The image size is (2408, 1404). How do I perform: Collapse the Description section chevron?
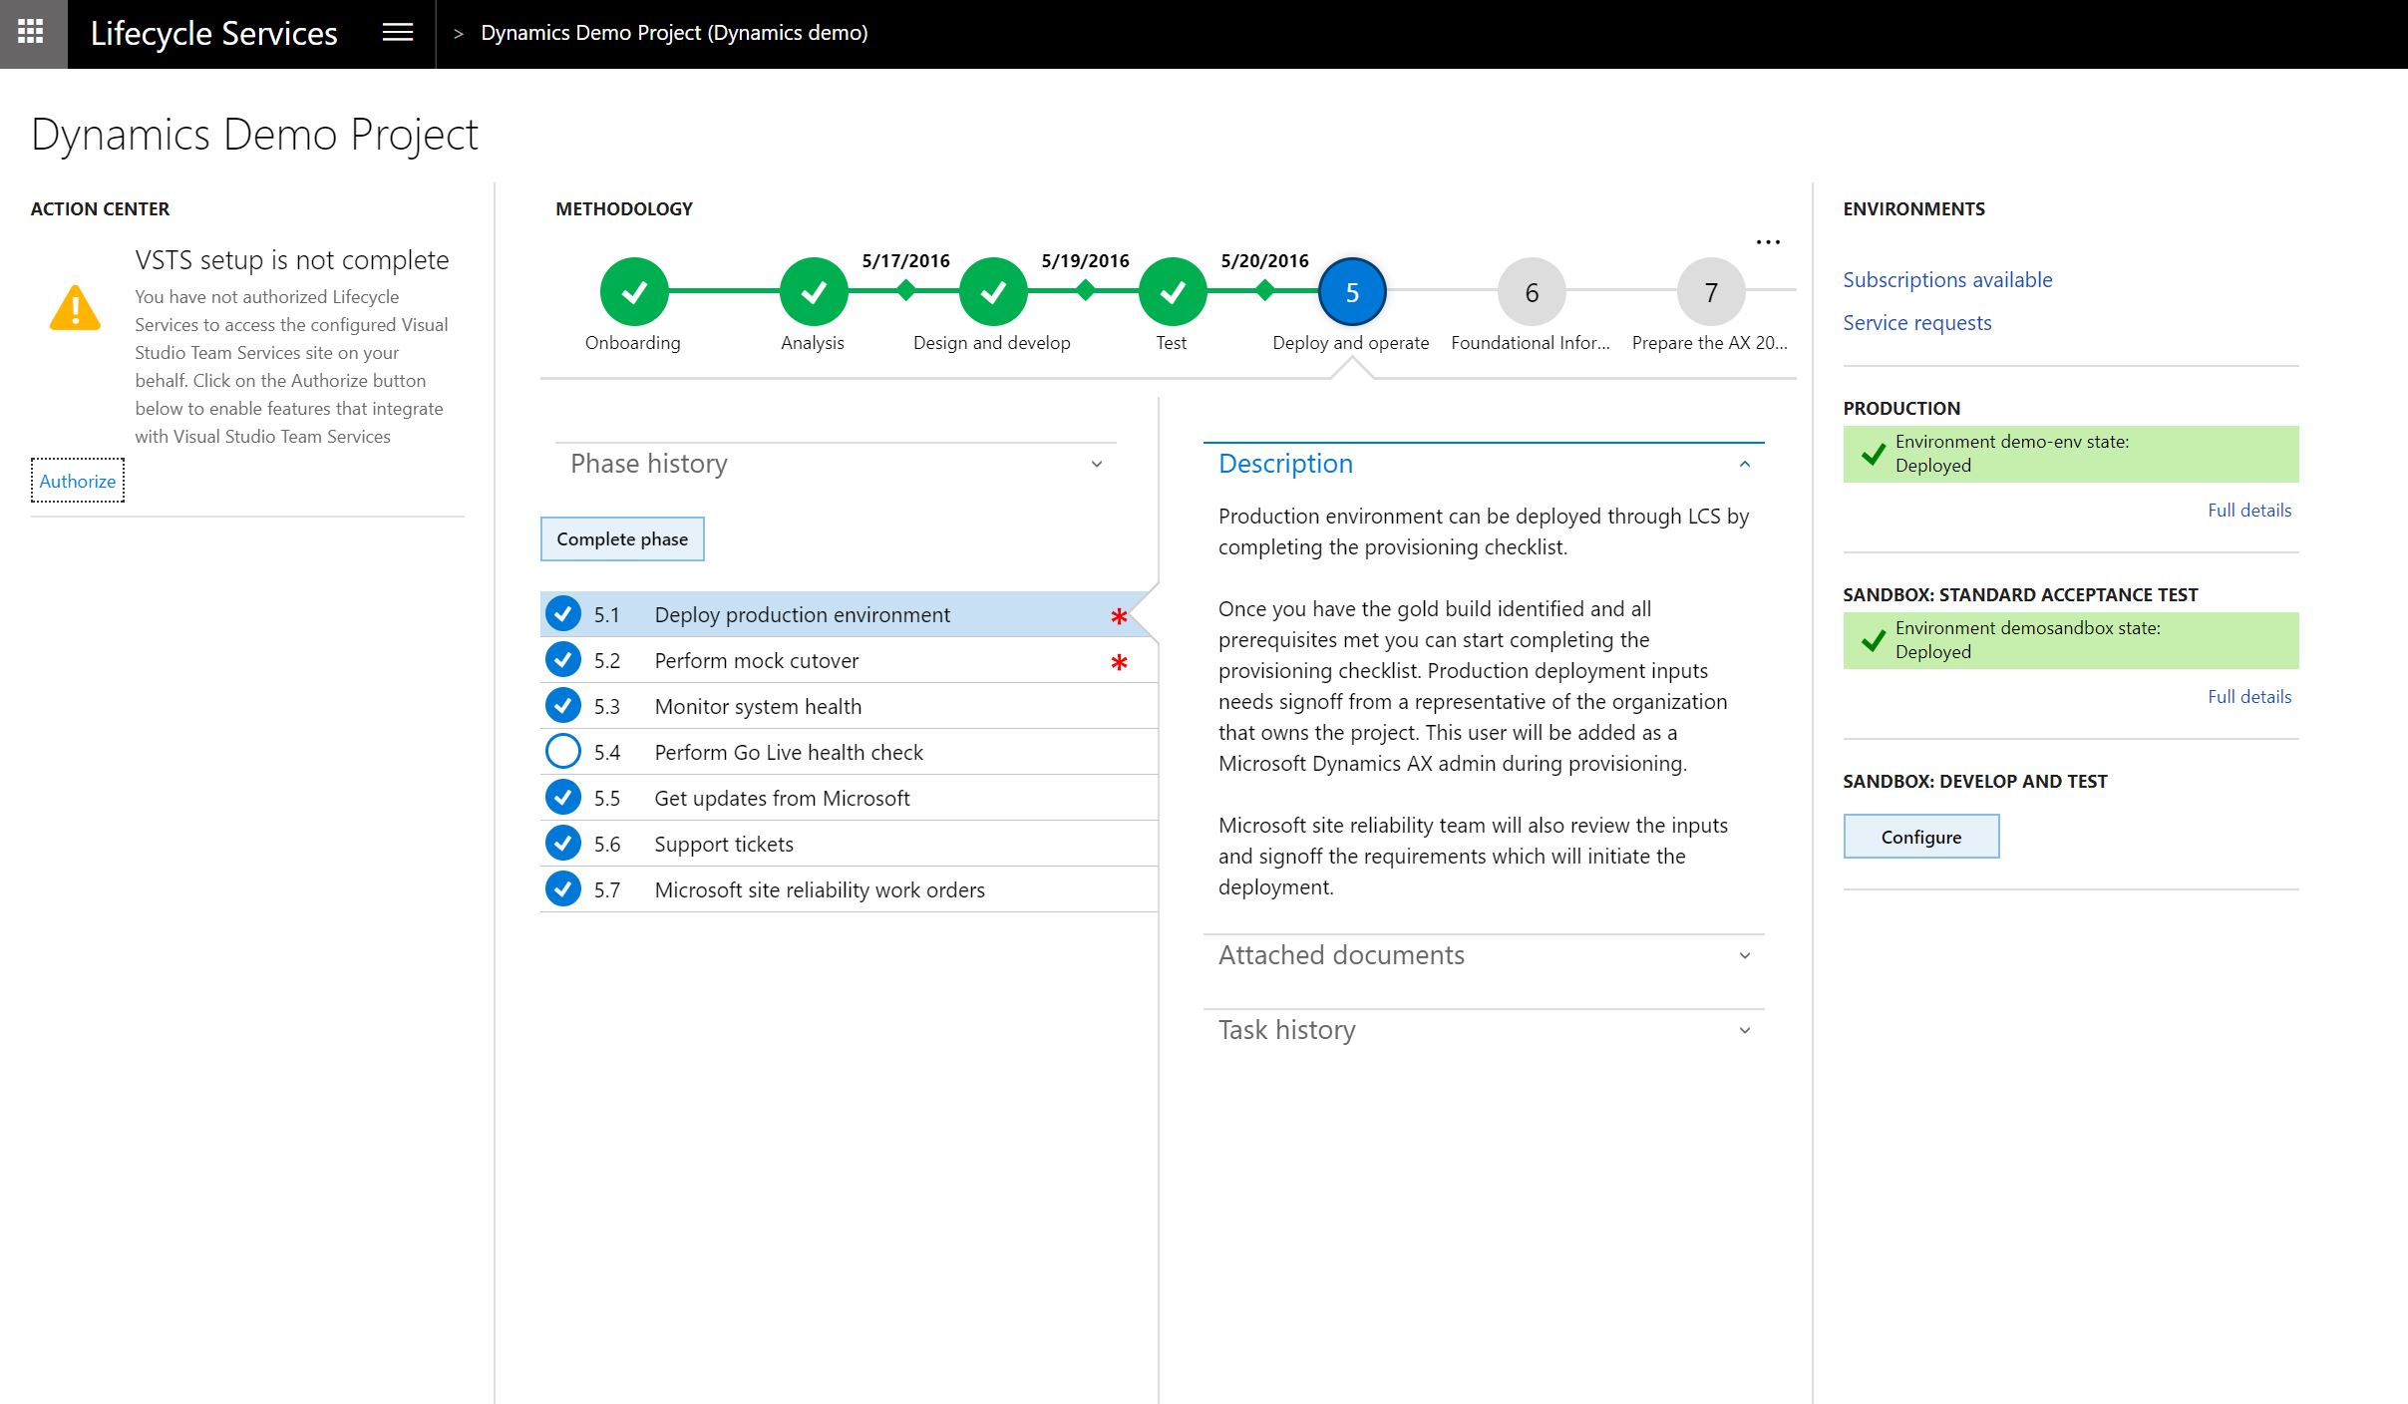point(1744,464)
